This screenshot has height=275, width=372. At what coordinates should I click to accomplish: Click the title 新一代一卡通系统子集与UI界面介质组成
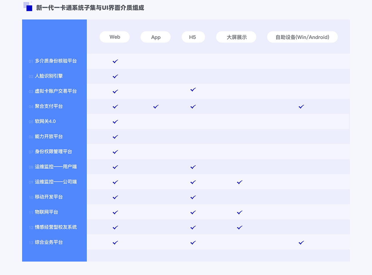click(x=90, y=8)
